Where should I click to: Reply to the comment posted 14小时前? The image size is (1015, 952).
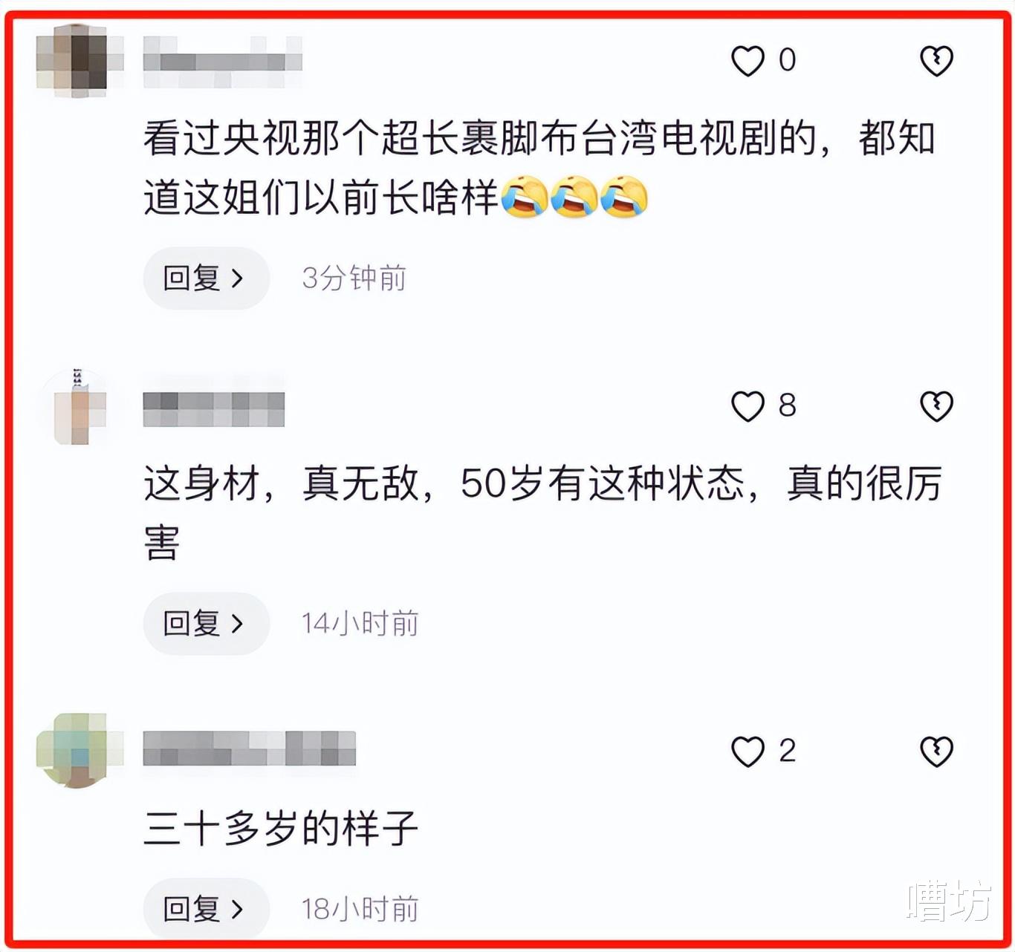206,624
